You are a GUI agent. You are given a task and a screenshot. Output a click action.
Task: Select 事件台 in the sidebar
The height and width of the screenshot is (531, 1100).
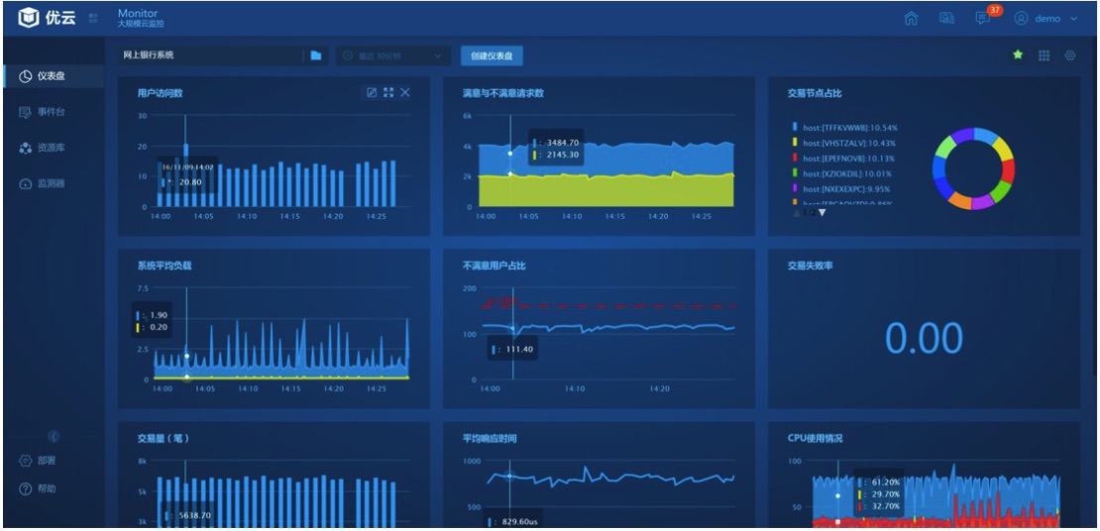pyautogui.click(x=51, y=113)
